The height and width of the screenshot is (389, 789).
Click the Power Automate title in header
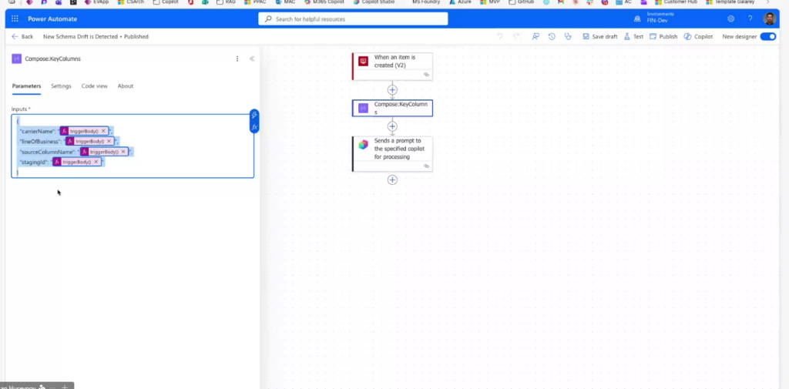[52, 18]
